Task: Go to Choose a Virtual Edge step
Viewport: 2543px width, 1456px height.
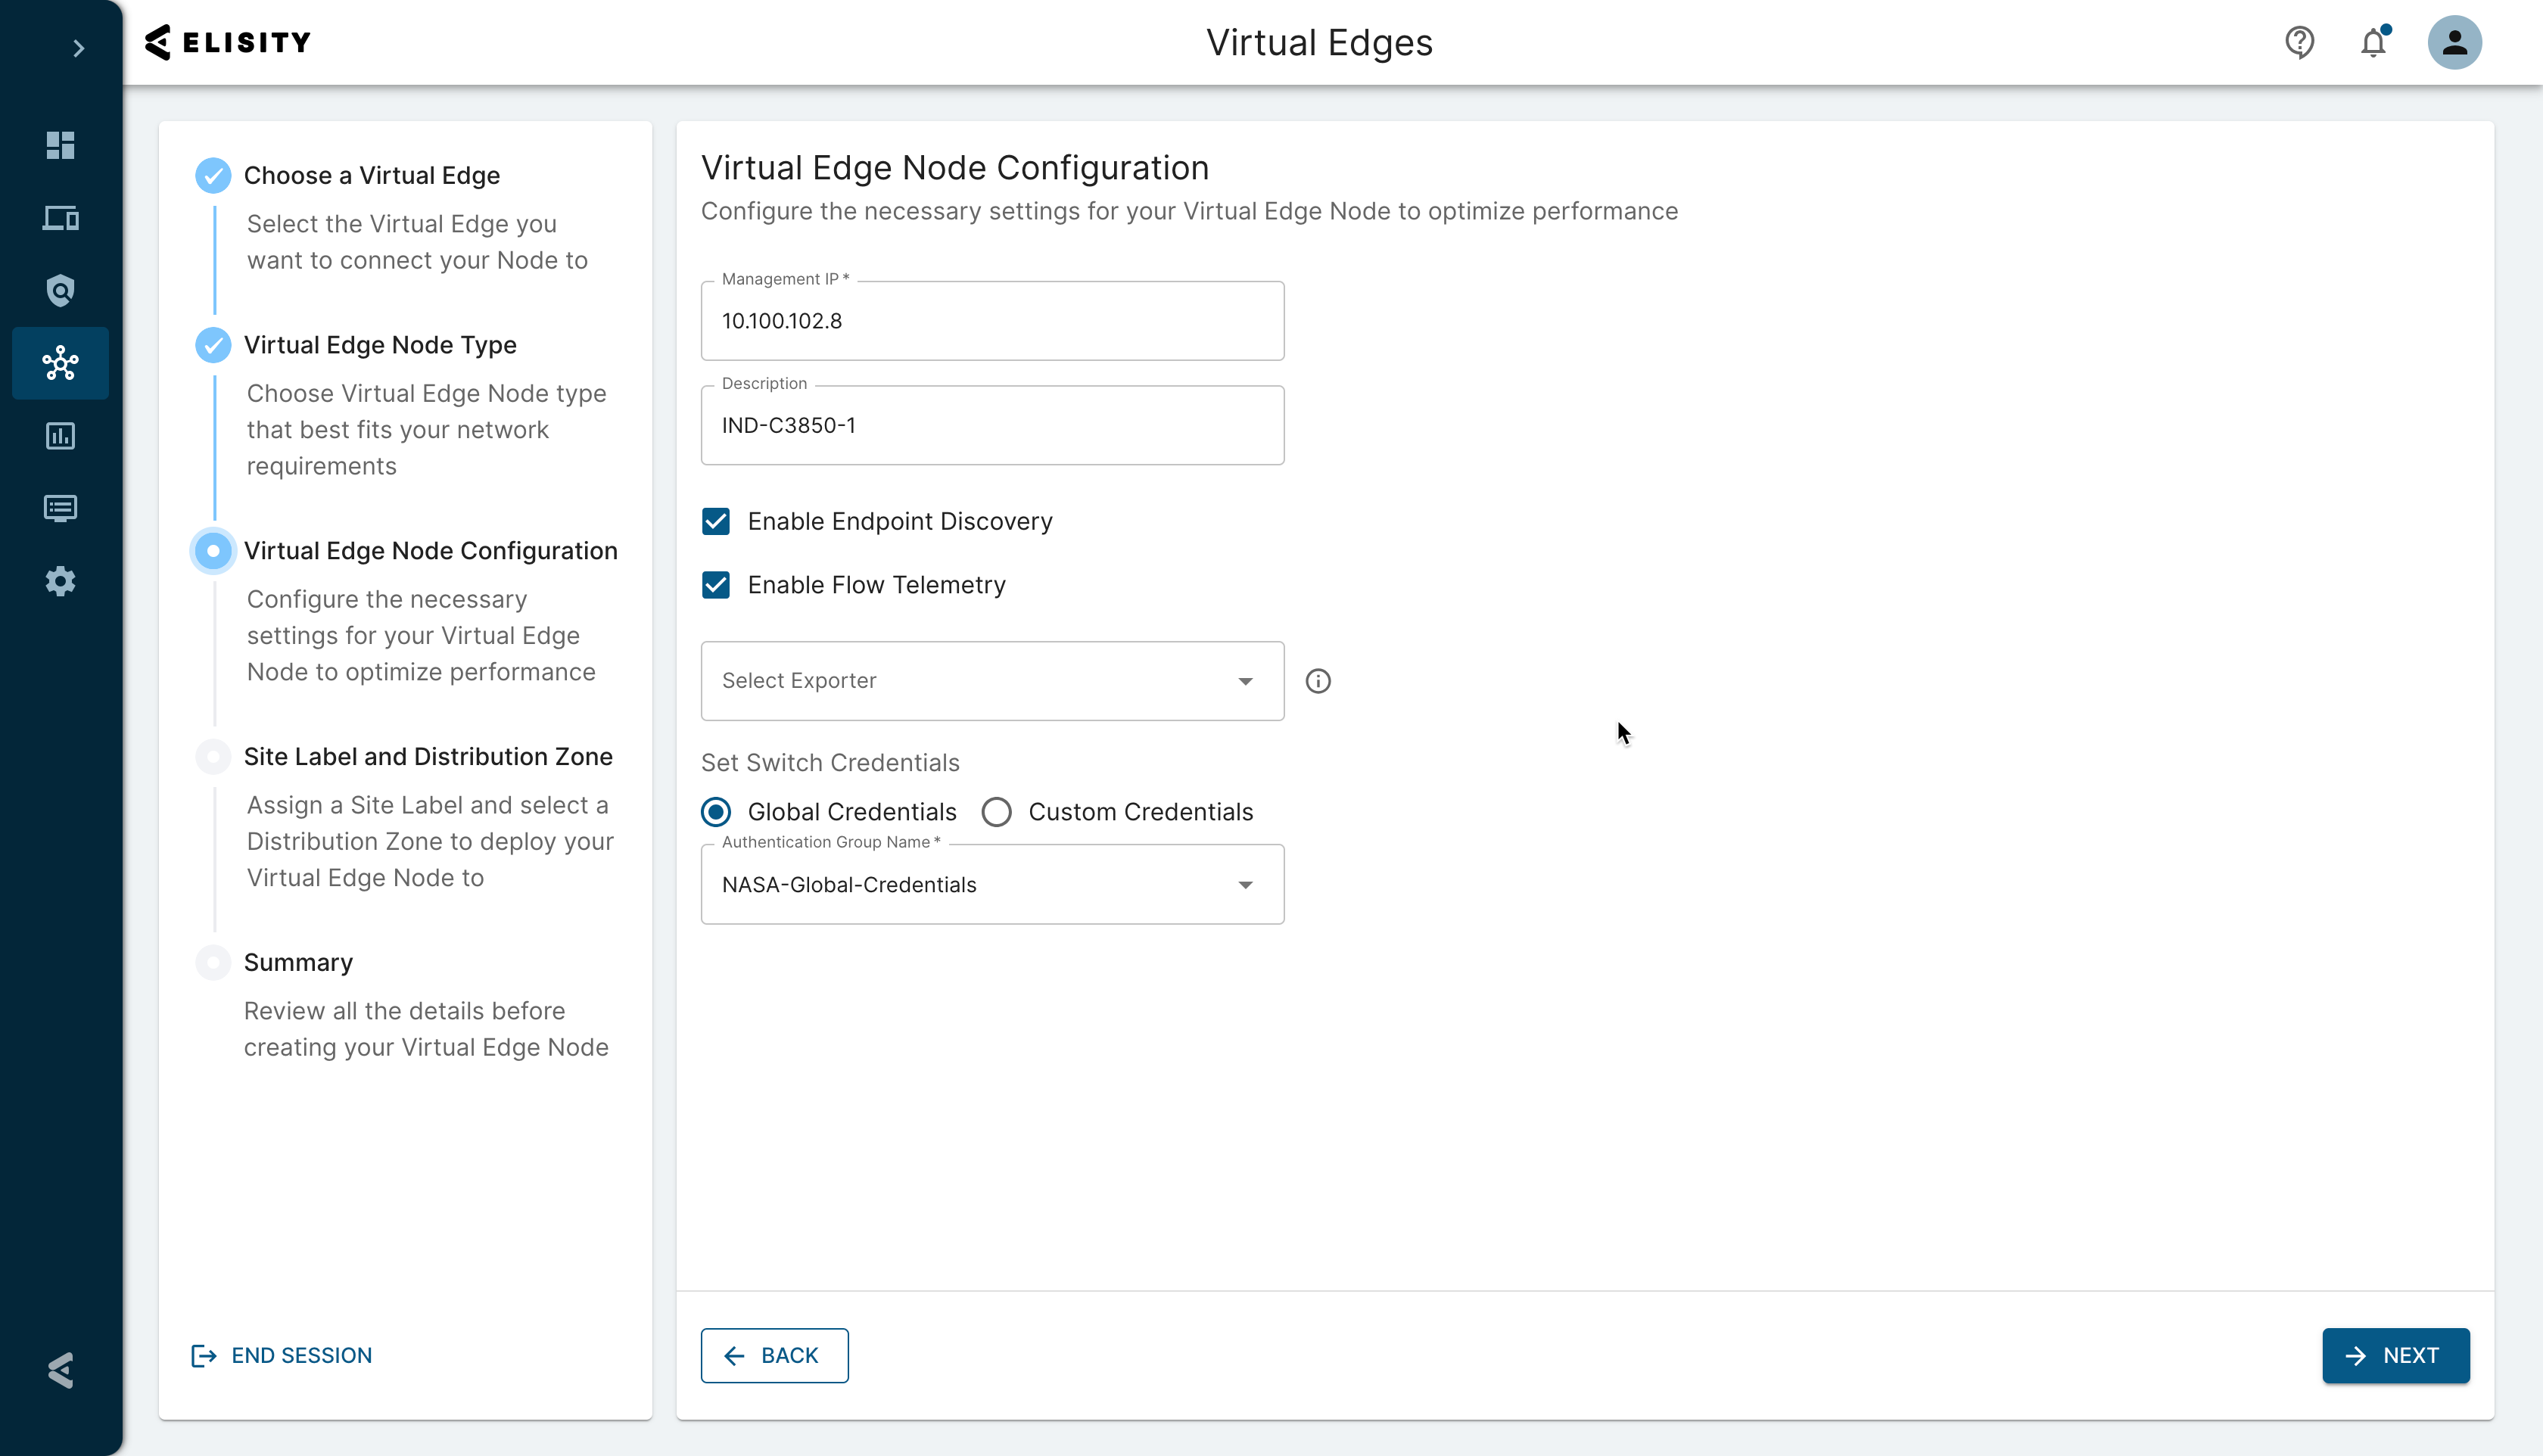Action: [371, 175]
